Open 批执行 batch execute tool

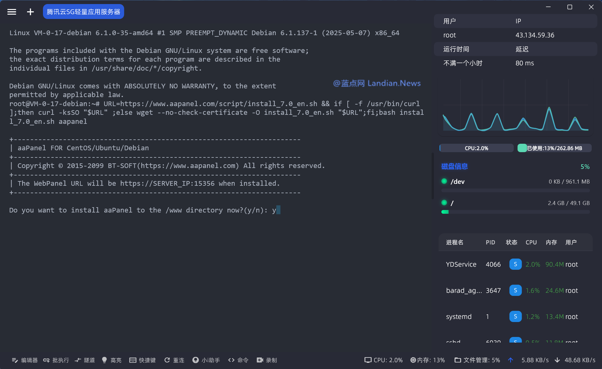pos(56,360)
